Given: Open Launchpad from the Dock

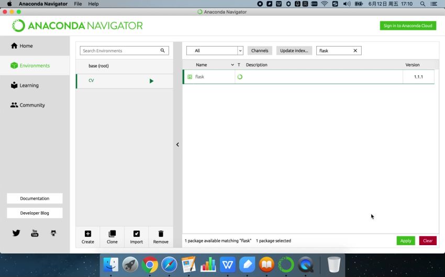Looking at the screenshot, I should point(130,264).
